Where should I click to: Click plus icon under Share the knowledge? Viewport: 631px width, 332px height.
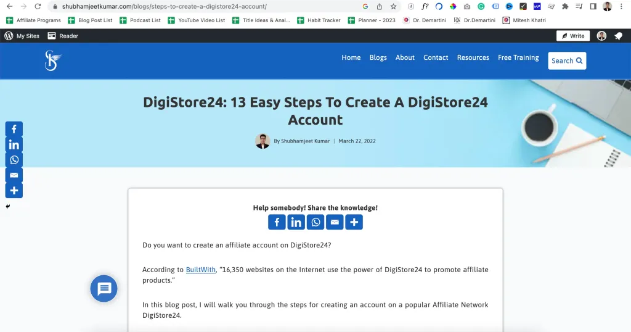coord(354,222)
